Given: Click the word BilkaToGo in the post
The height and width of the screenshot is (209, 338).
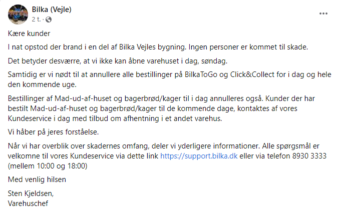Looking at the screenshot, I should (x=201, y=74).
